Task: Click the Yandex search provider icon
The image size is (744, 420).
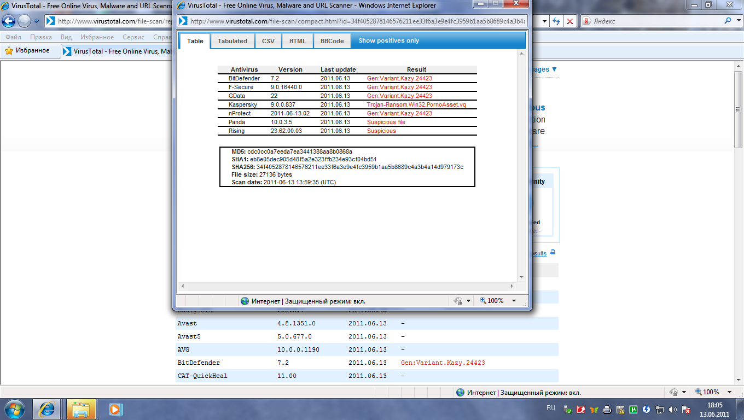Action: tap(586, 21)
